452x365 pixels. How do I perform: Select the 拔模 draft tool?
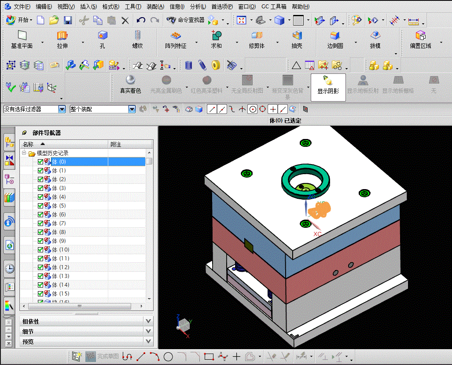(x=375, y=40)
